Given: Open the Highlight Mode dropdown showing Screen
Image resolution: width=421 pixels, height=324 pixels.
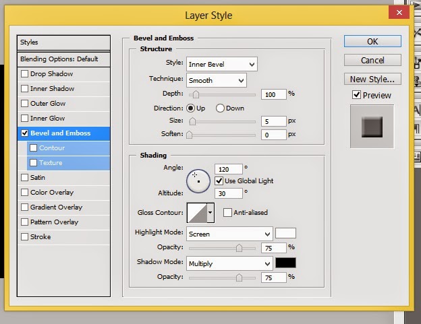Looking at the screenshot, I should click(x=229, y=234).
